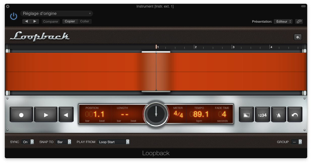
Task: Click the Comparer button
Action: (x=51, y=21)
